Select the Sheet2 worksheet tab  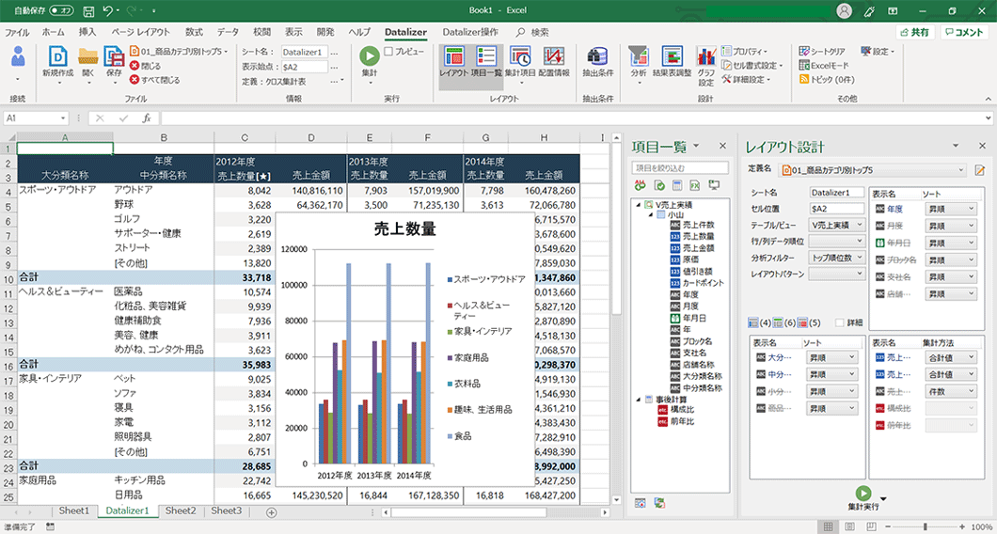[x=180, y=510]
